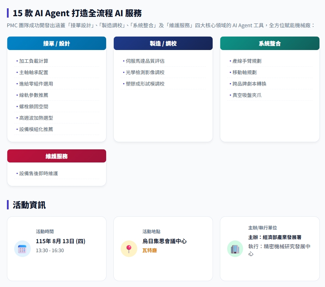Click the 伺服馬達品質評估 list item
The width and height of the screenshot is (325, 287).
(163, 61)
